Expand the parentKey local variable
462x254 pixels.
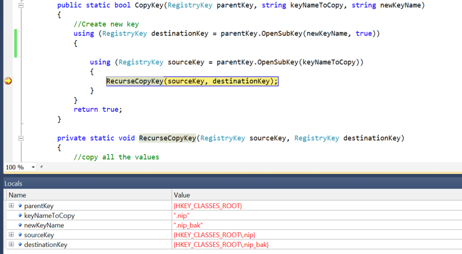[x=11, y=205]
